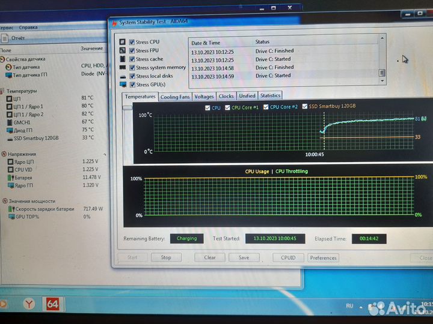Screen dimensions: 433x324
Task: Open the Preferences button
Action: [323, 258]
